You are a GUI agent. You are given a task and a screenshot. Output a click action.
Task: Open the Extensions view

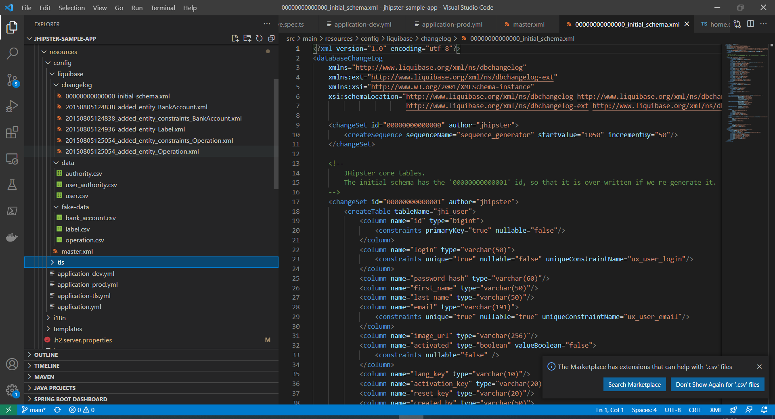[12, 132]
